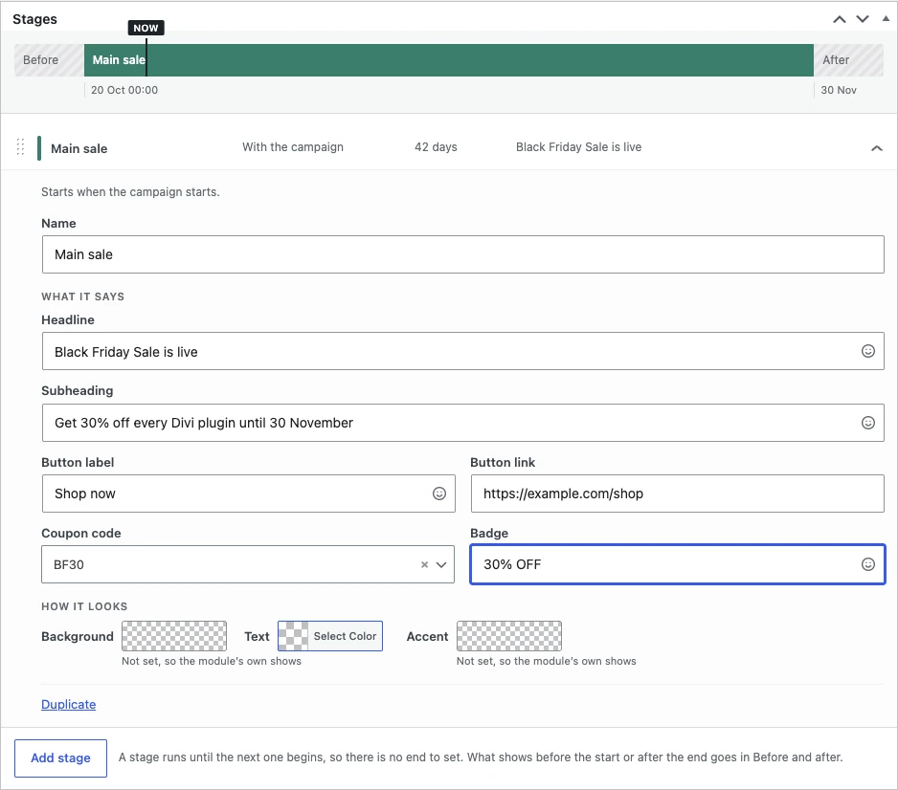Open the Background color swatch
This screenshot has width=898, height=790.
coord(174,636)
